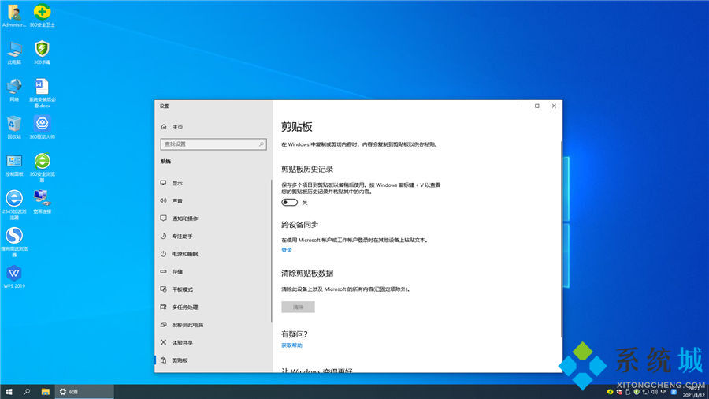Click the Settings content vertical scrollbar
The height and width of the screenshot is (399, 709).
(x=561, y=239)
